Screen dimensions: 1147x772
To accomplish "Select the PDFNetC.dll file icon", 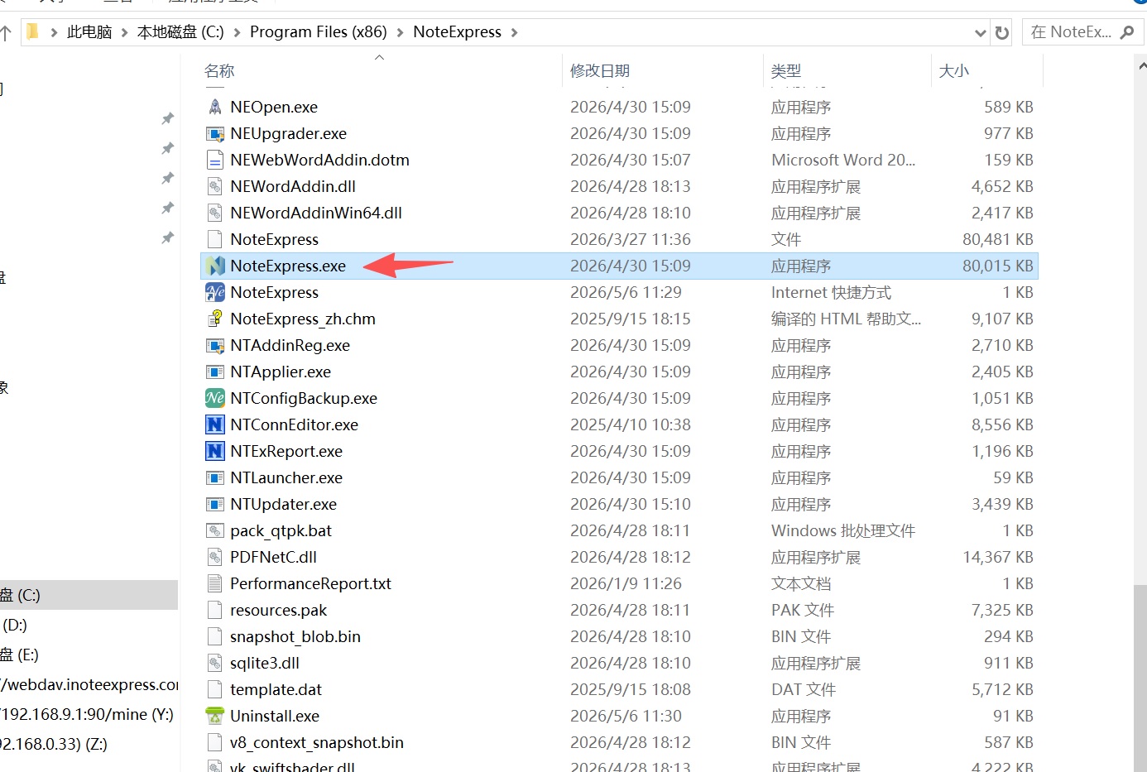I will (215, 557).
